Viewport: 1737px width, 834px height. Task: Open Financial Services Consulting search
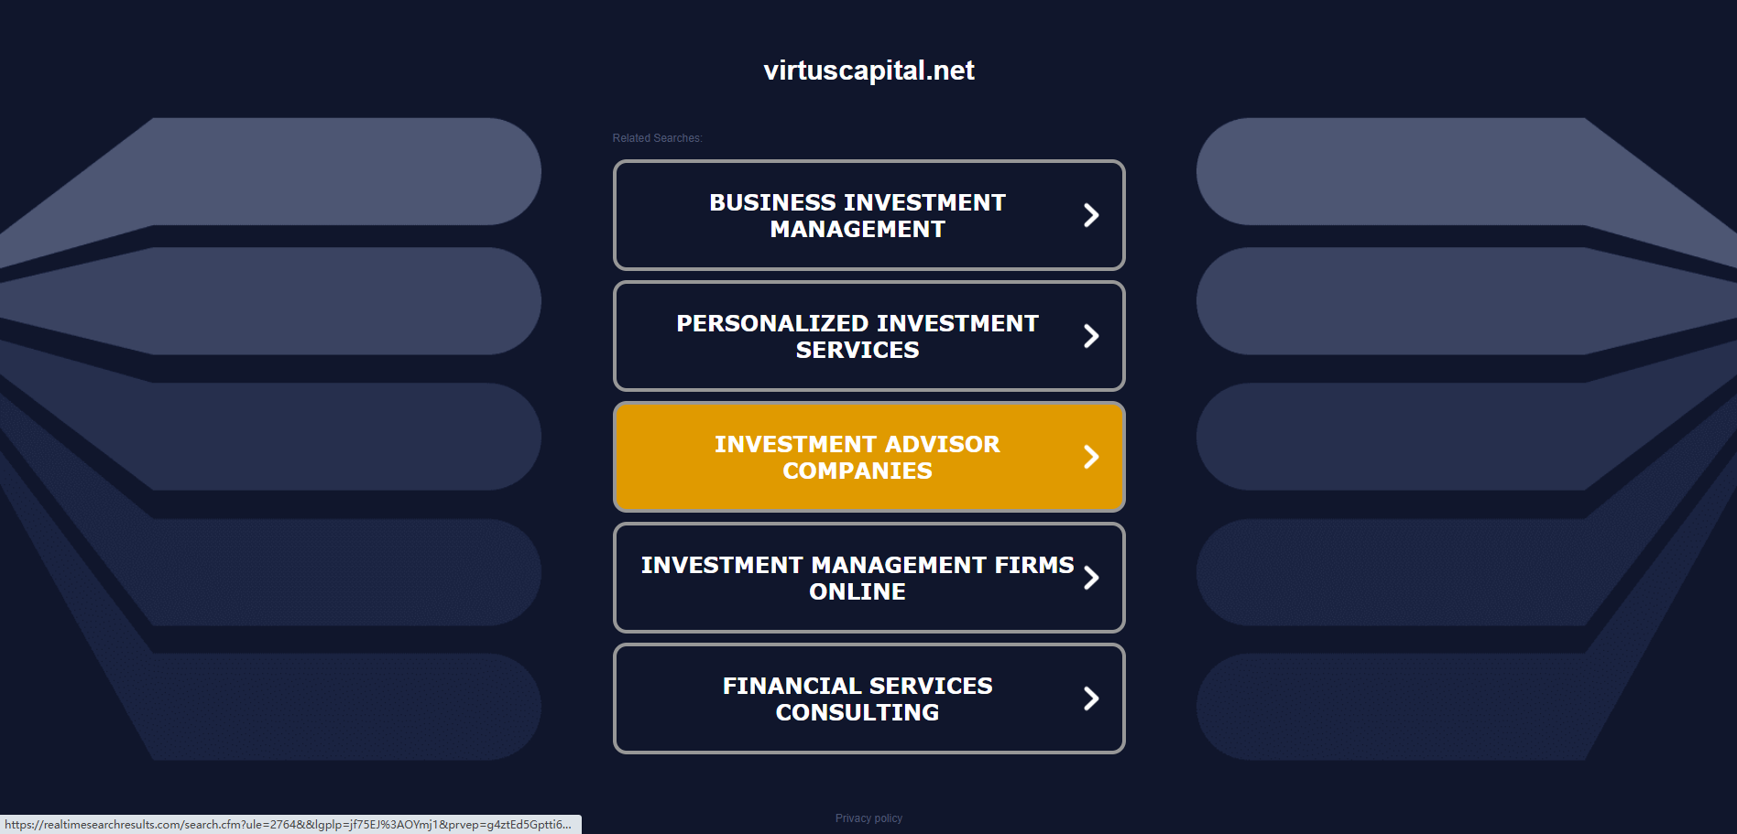click(x=857, y=699)
